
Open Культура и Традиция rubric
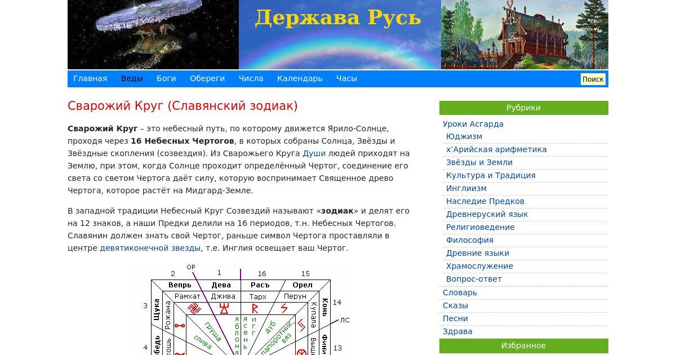point(491,175)
